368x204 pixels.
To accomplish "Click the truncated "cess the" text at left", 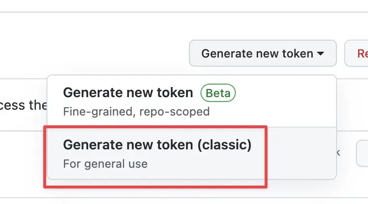I will 23,105.
